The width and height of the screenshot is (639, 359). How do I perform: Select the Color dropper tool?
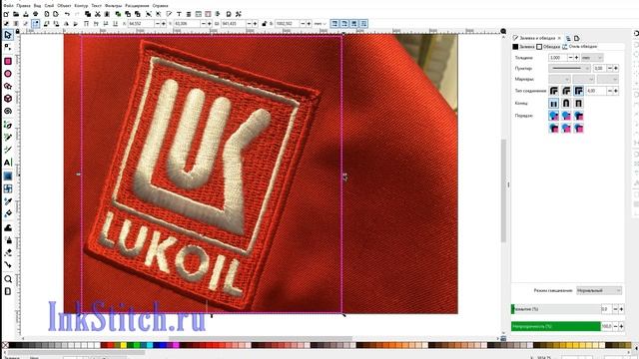pos(8,201)
